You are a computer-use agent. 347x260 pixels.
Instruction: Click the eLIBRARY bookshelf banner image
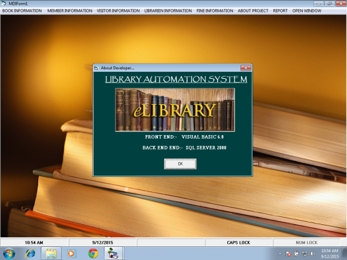pyautogui.click(x=175, y=110)
